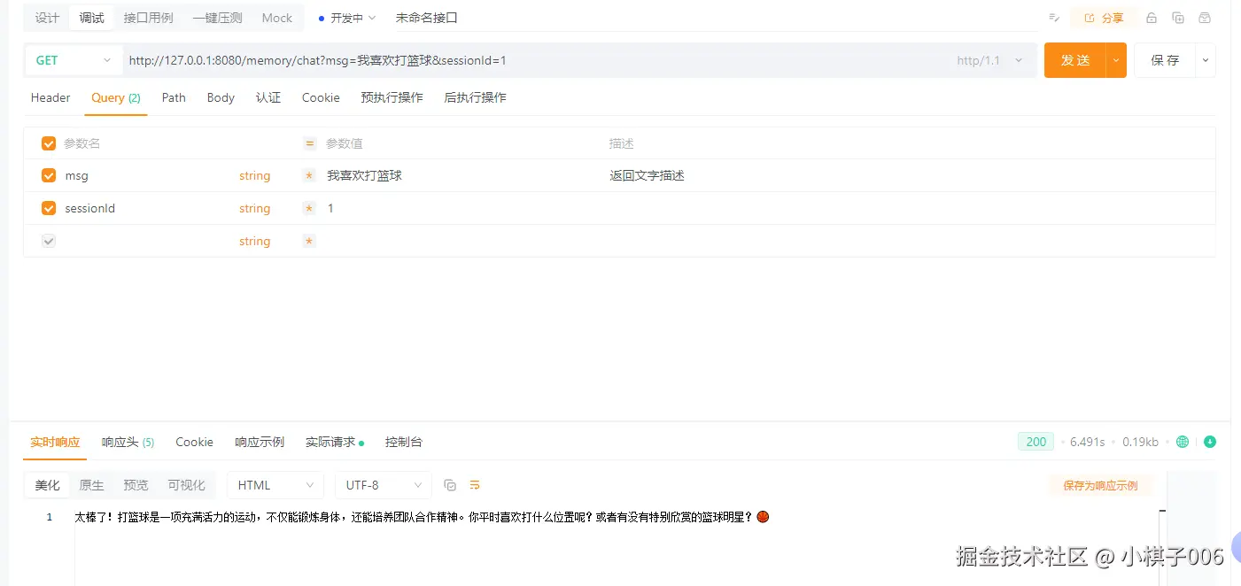Expand the arrow next to the 发送 button

(1116, 60)
